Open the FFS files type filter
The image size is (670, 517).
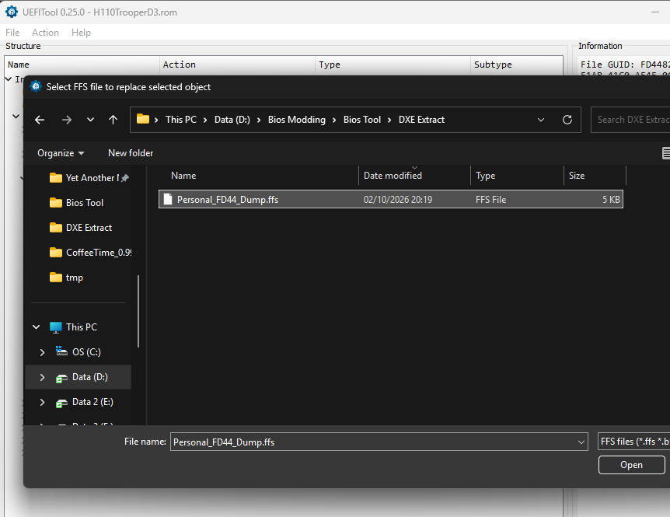click(x=634, y=442)
